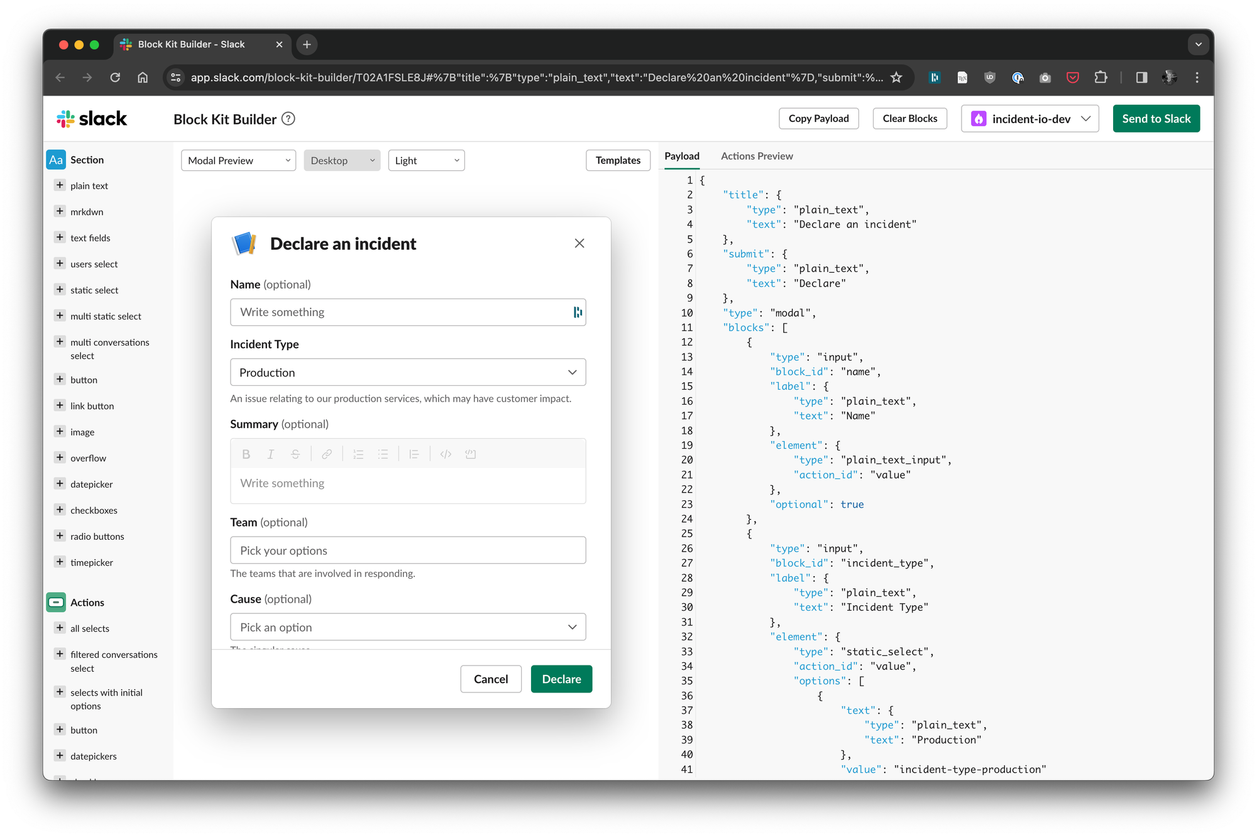Open the Modal Preview surface dropdown

(238, 160)
